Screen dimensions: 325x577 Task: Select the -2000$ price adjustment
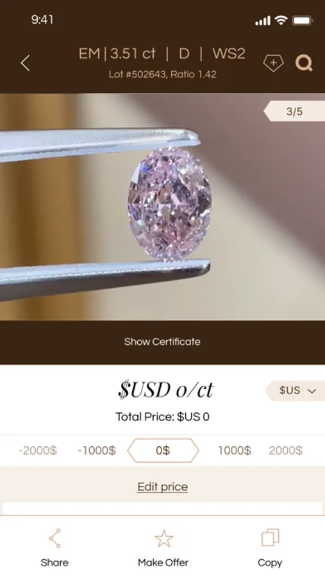[38, 451]
